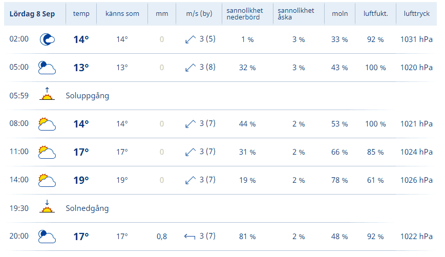The width and height of the screenshot is (445, 257).
Task: Click the 'sannolikhet nederbörd' column header
Action: tap(245, 14)
